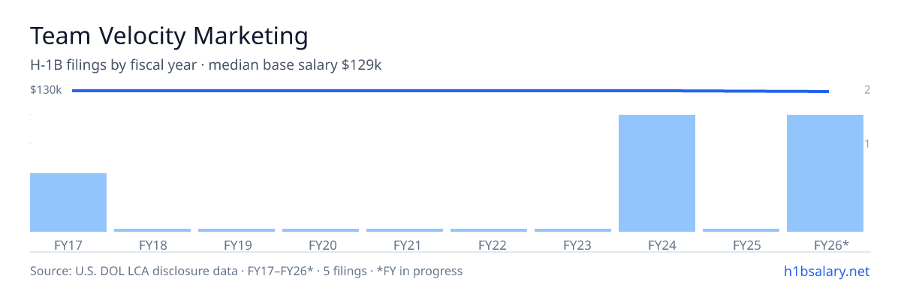Click the FY21 bar stub

pos(405,230)
